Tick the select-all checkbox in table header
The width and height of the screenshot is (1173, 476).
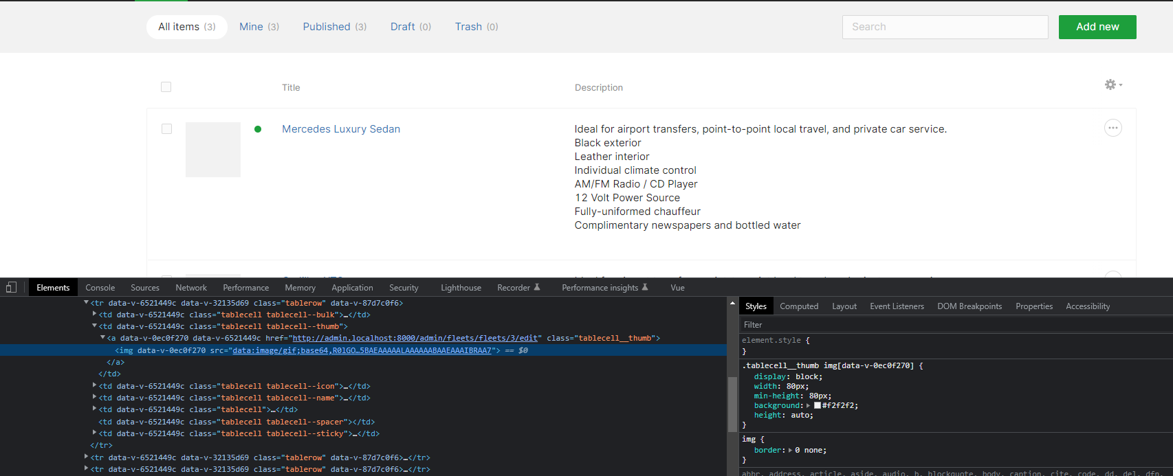click(166, 87)
